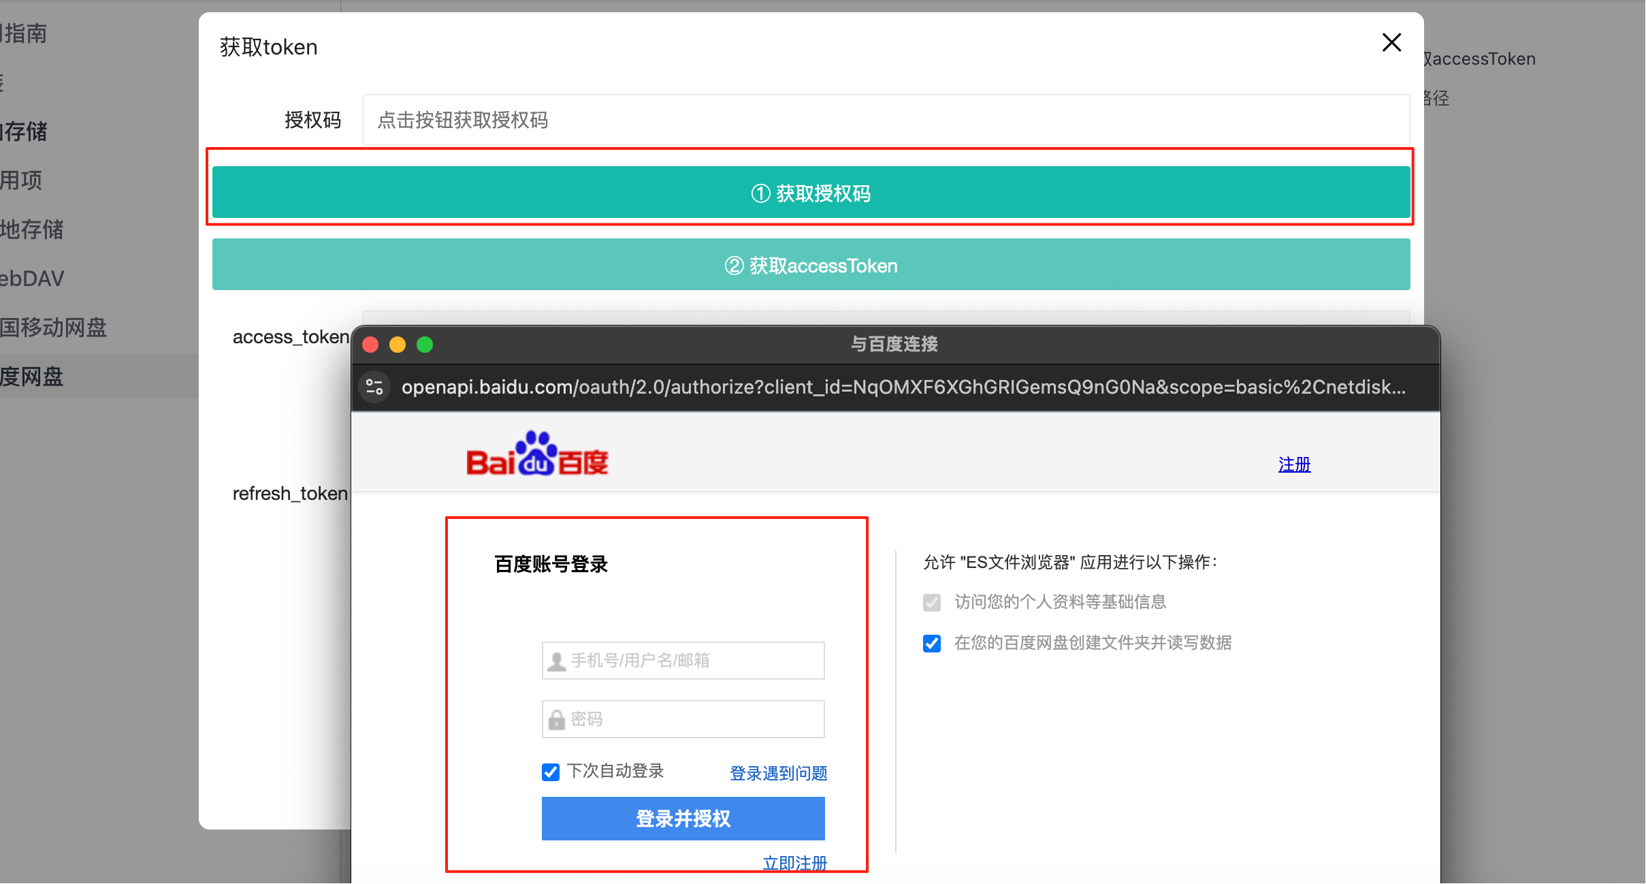Screen dimensions: 1646x884
Task: Open the 登录遇到问题 link
Action: tap(778, 773)
